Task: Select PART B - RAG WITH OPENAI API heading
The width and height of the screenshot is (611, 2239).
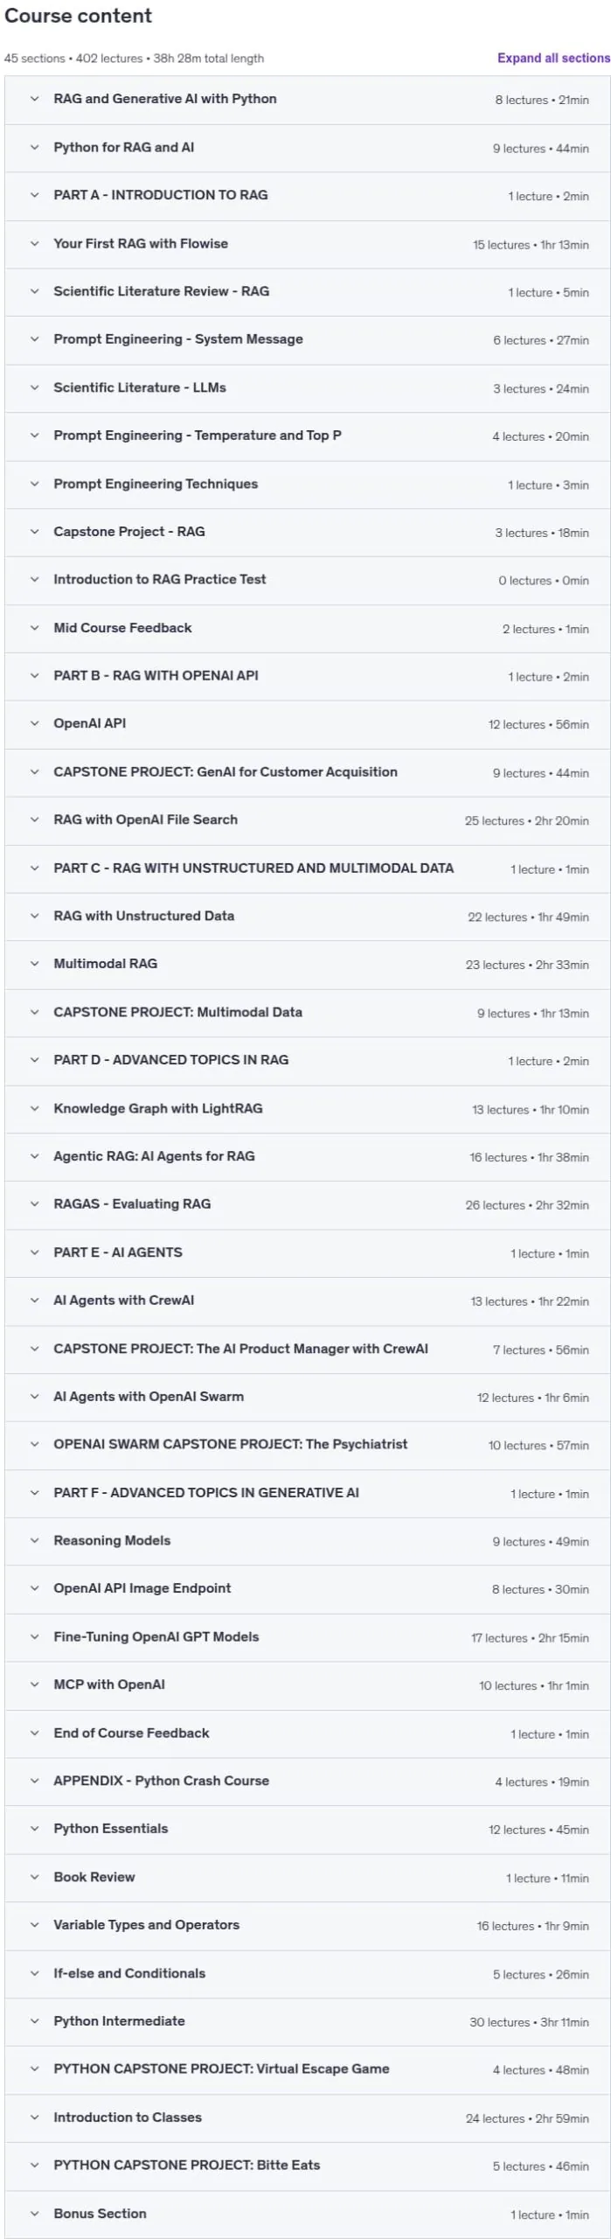Action: click(x=156, y=675)
